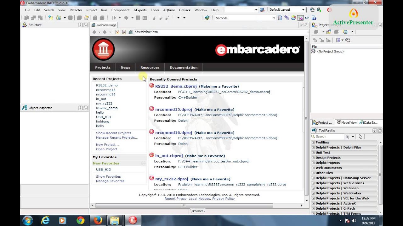Click the Open Project toolbar icon
This screenshot has height=226, width=403.
(x=86, y=18)
